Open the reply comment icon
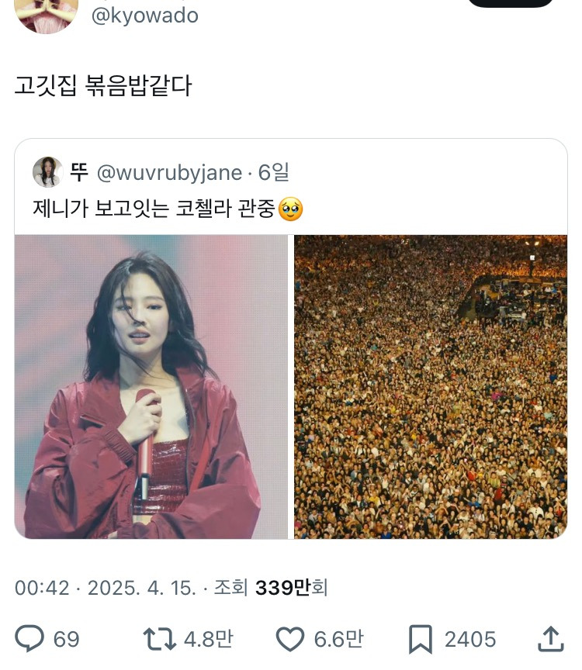Viewport: 582px width, 670px height. (29, 638)
